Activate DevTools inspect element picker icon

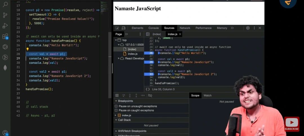coord(117,28)
